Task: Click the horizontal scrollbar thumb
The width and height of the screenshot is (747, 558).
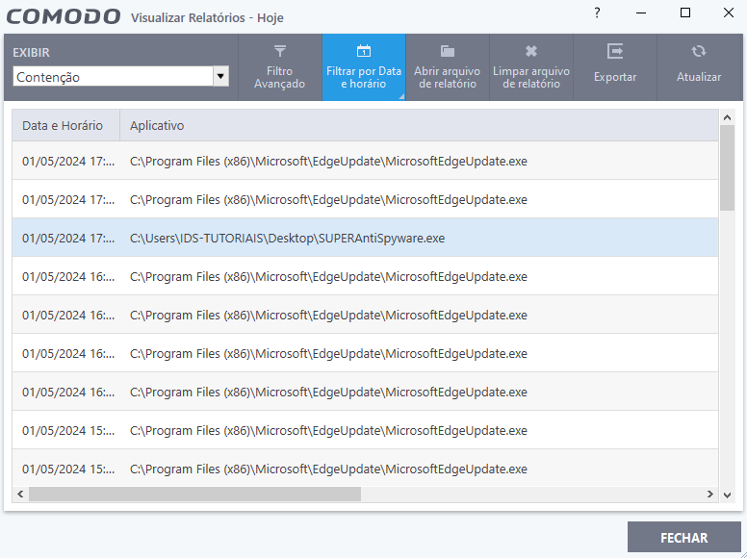Action: pyautogui.click(x=194, y=495)
